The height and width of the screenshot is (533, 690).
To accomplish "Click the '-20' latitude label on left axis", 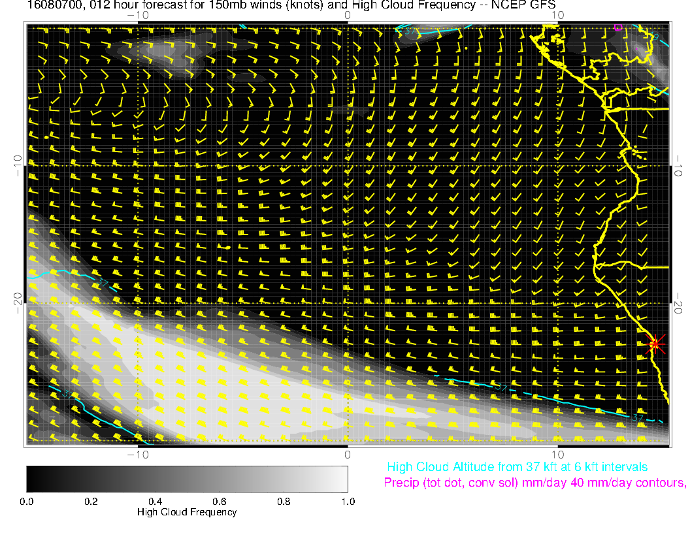I will (x=18, y=302).
